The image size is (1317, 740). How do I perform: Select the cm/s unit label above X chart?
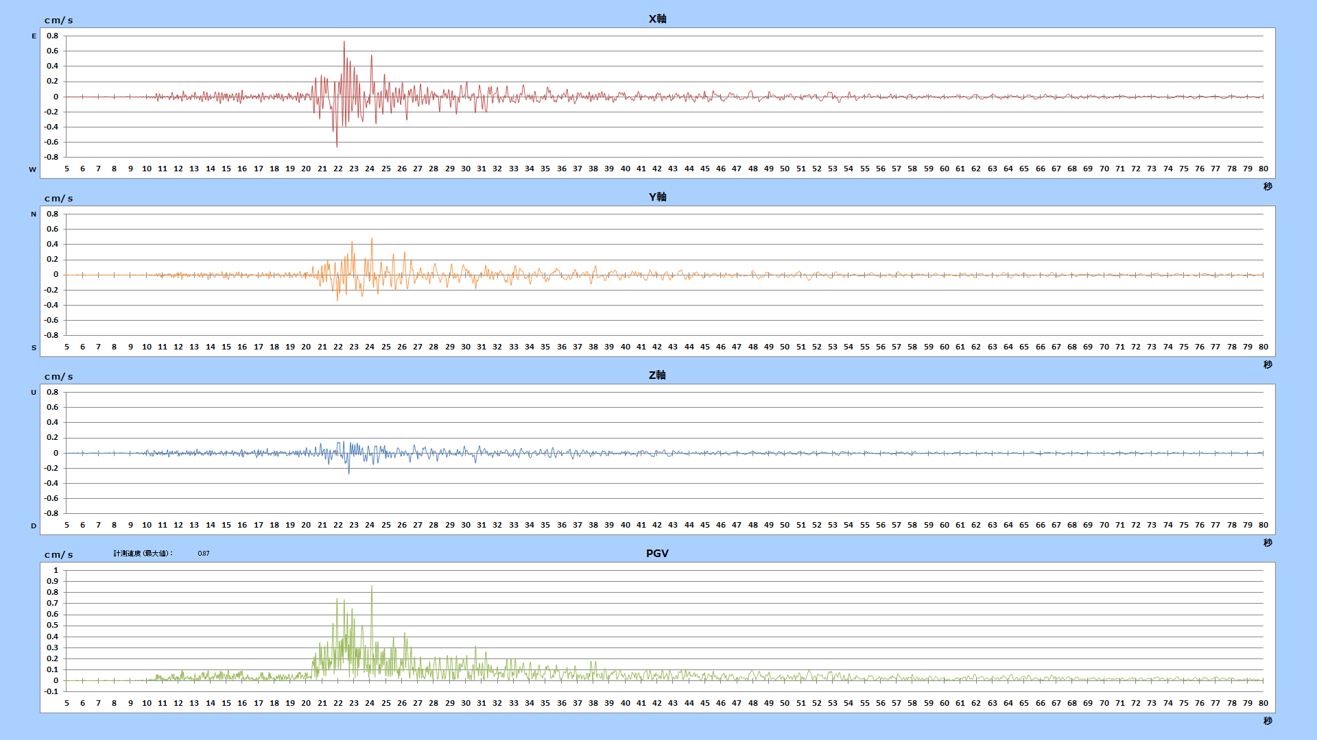pos(58,21)
